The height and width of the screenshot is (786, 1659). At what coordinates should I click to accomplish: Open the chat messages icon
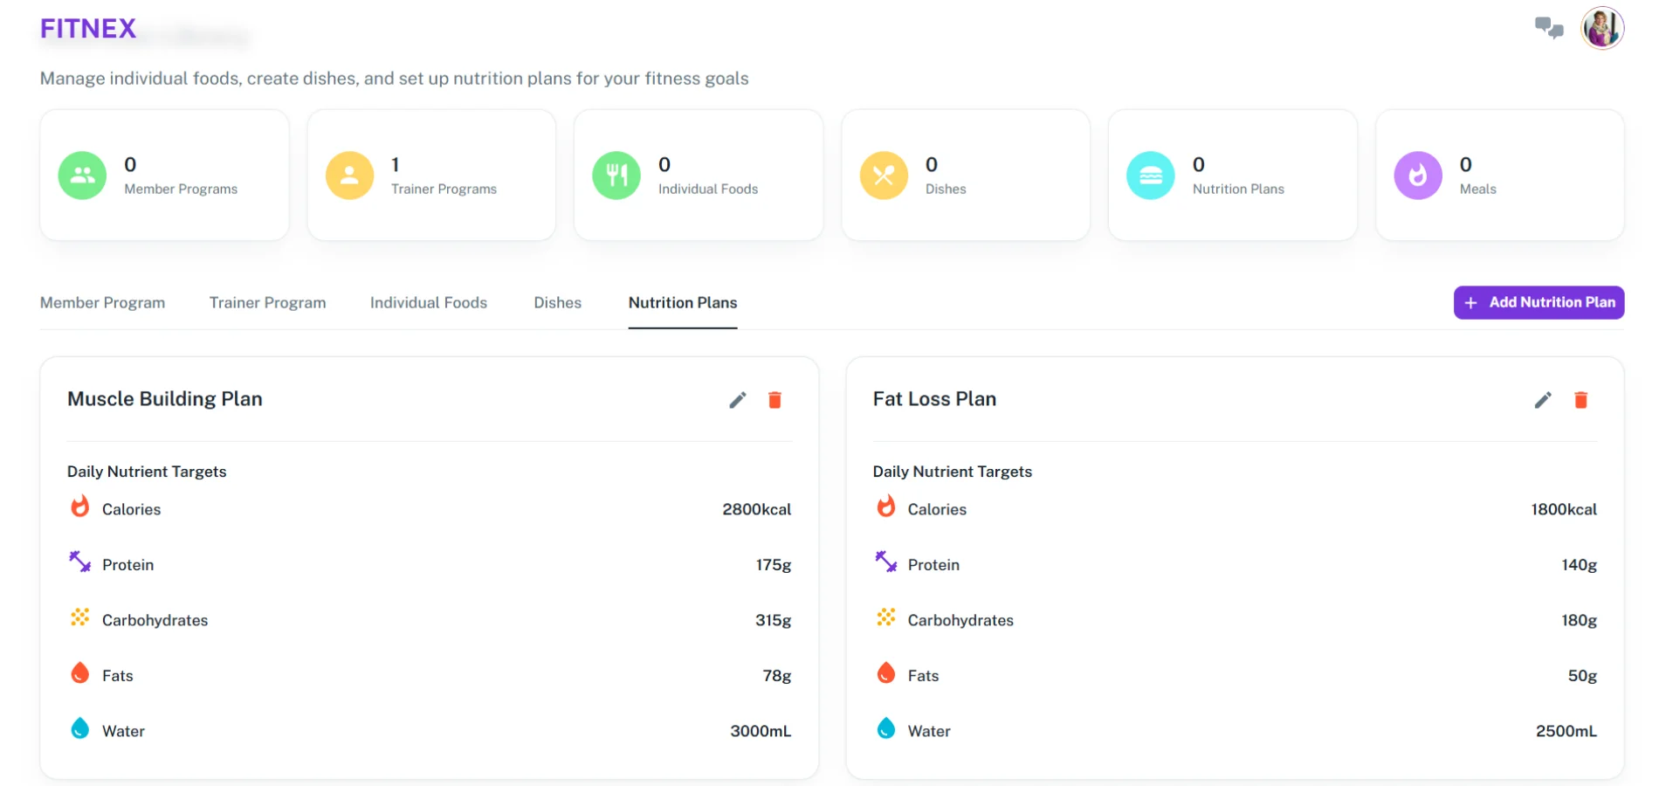pos(1549,28)
